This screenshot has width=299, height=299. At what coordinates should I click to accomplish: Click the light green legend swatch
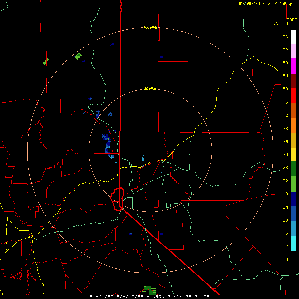point(293,184)
